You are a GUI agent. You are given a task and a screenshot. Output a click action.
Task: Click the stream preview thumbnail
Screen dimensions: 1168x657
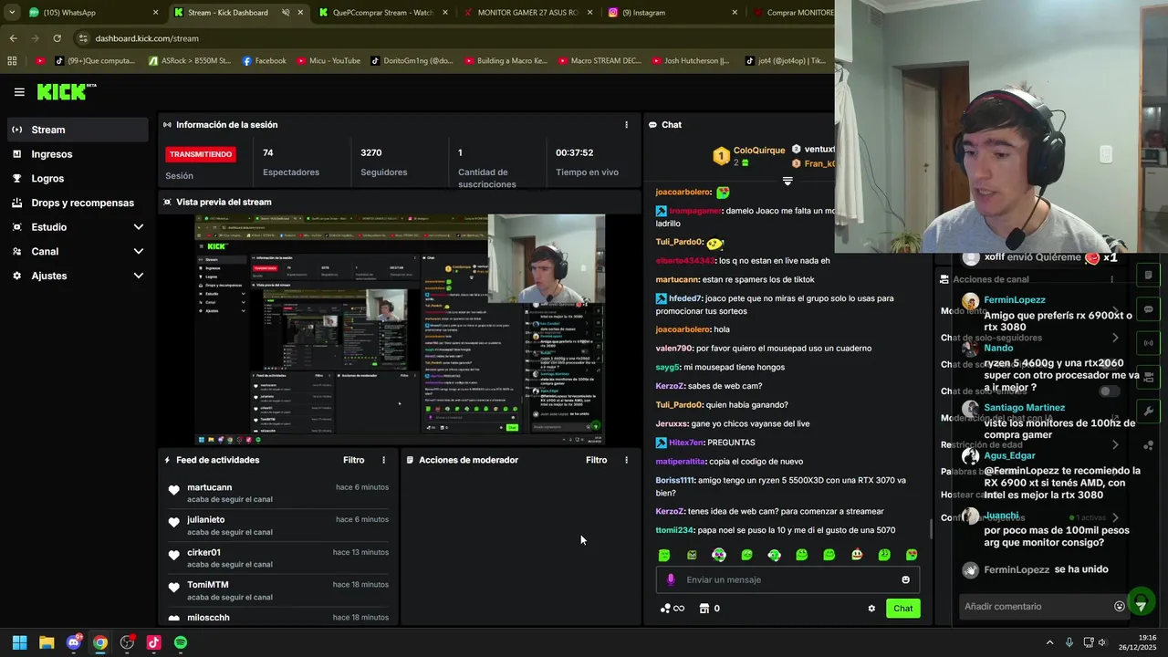[400, 330]
